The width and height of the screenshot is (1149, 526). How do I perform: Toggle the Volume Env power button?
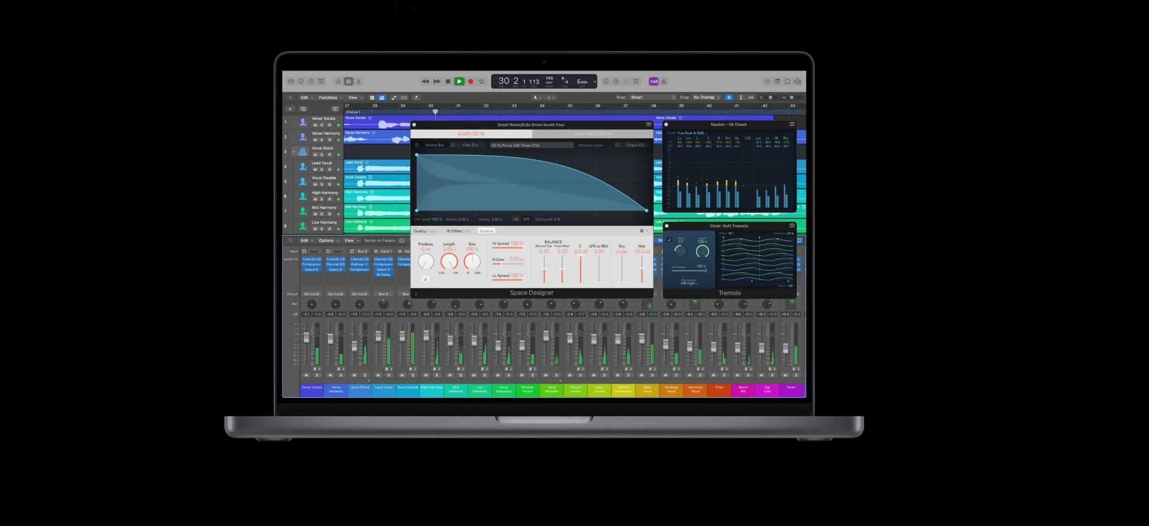(417, 145)
